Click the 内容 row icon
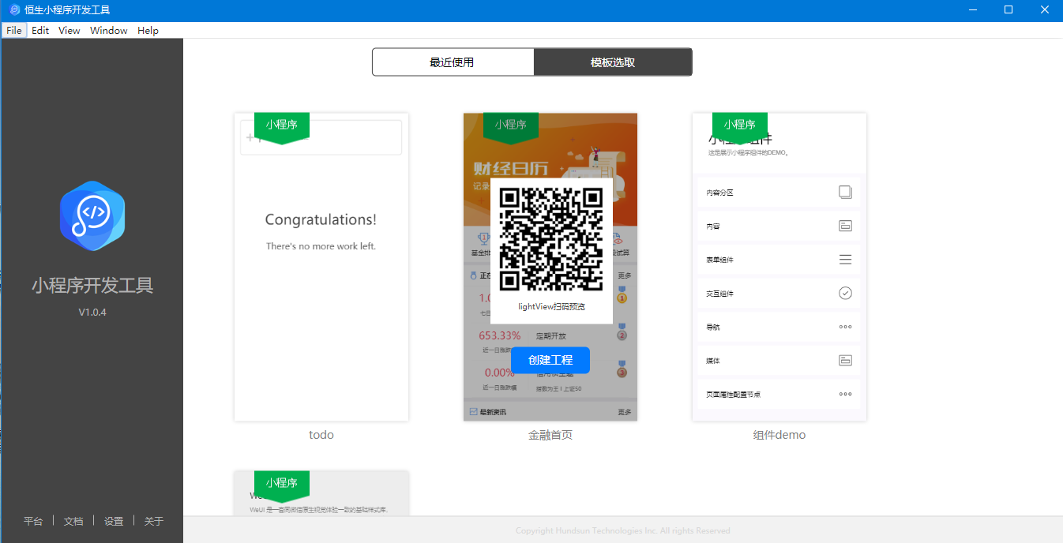This screenshot has width=1063, height=543. [x=845, y=226]
